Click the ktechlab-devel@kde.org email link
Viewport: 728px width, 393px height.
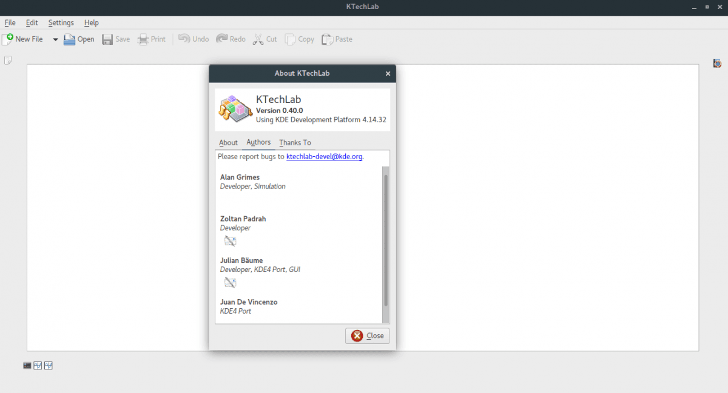(x=325, y=156)
